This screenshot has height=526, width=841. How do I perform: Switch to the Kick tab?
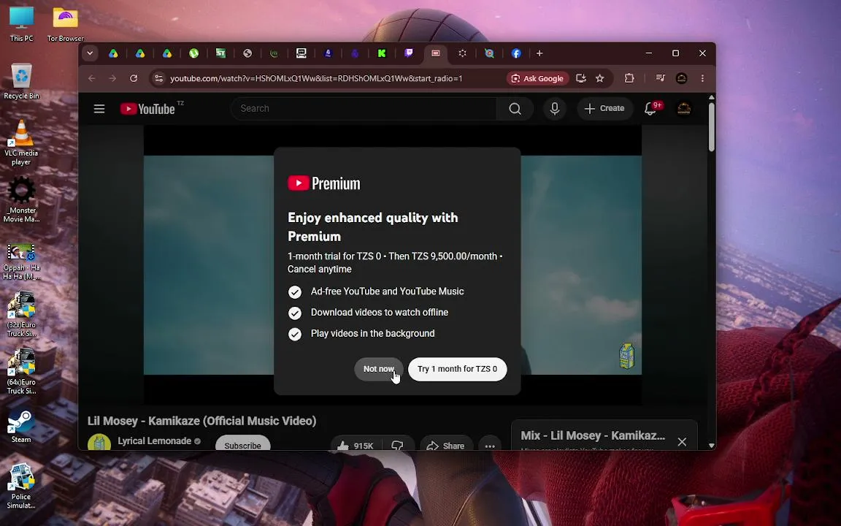coord(382,53)
